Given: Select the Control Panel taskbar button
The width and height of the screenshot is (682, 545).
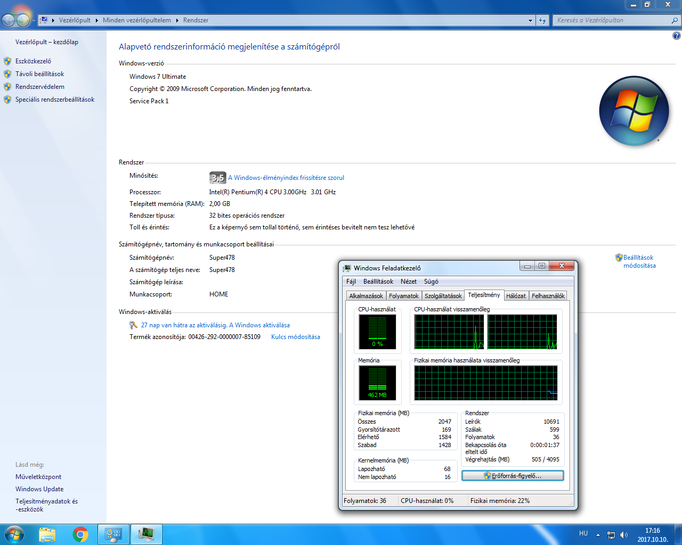Looking at the screenshot, I should click(113, 534).
